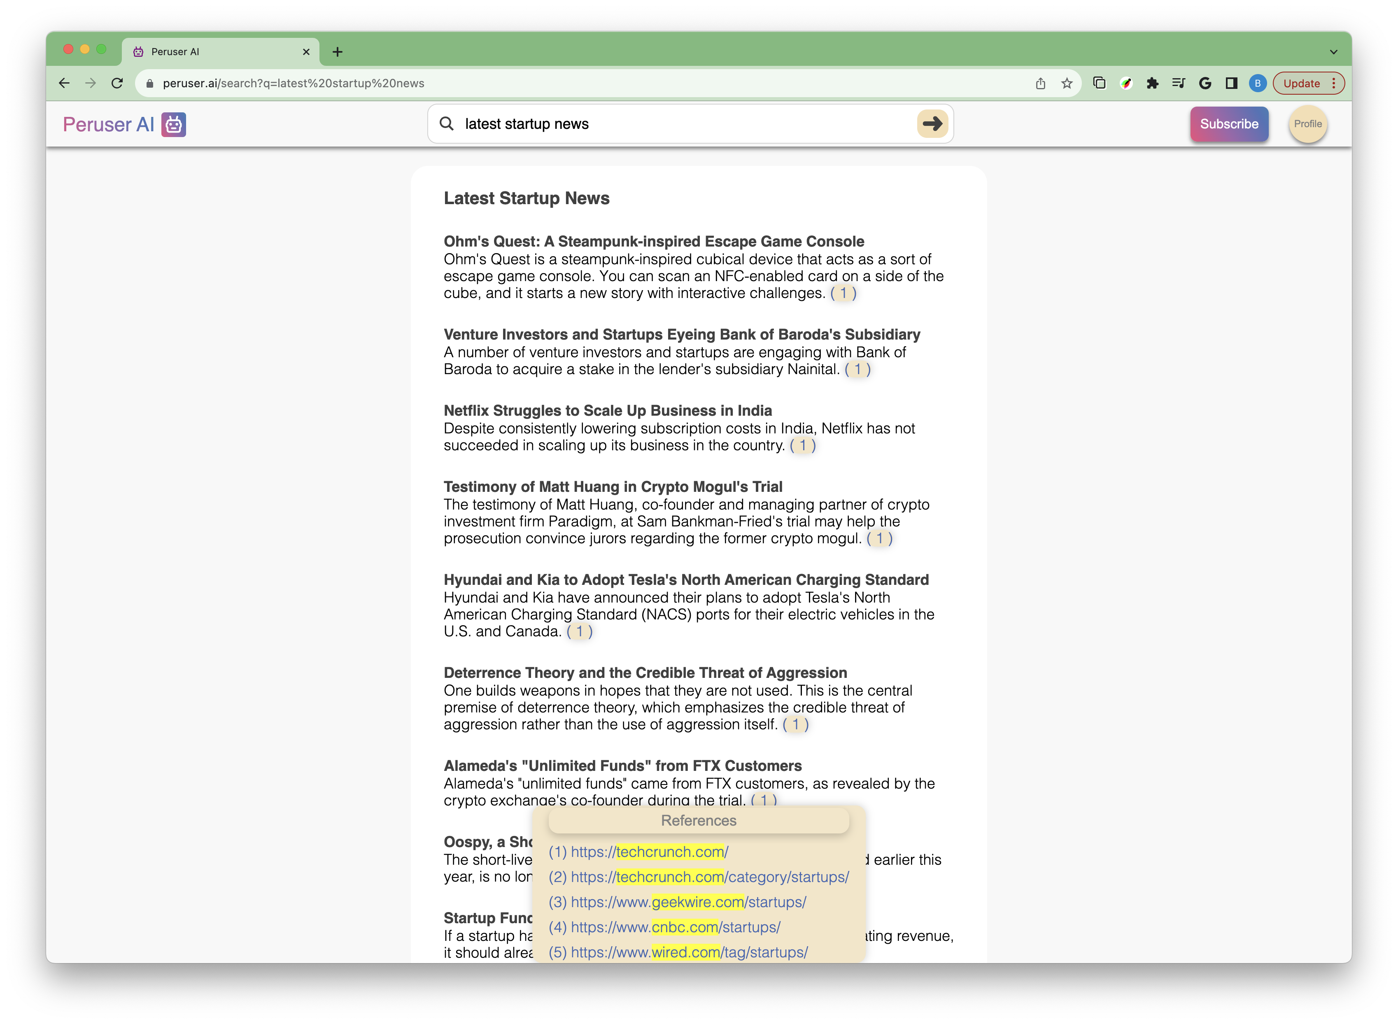Submit search with the arrow button
Screen dimensions: 1398x1024
932,124
